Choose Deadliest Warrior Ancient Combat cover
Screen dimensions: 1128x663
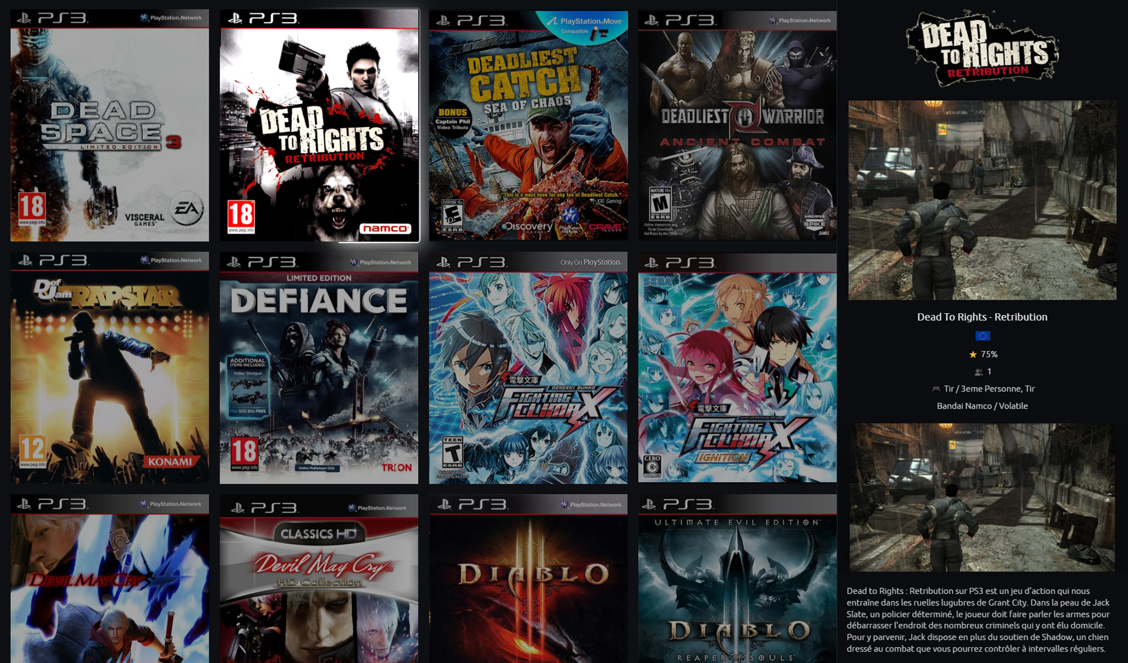[x=737, y=125]
